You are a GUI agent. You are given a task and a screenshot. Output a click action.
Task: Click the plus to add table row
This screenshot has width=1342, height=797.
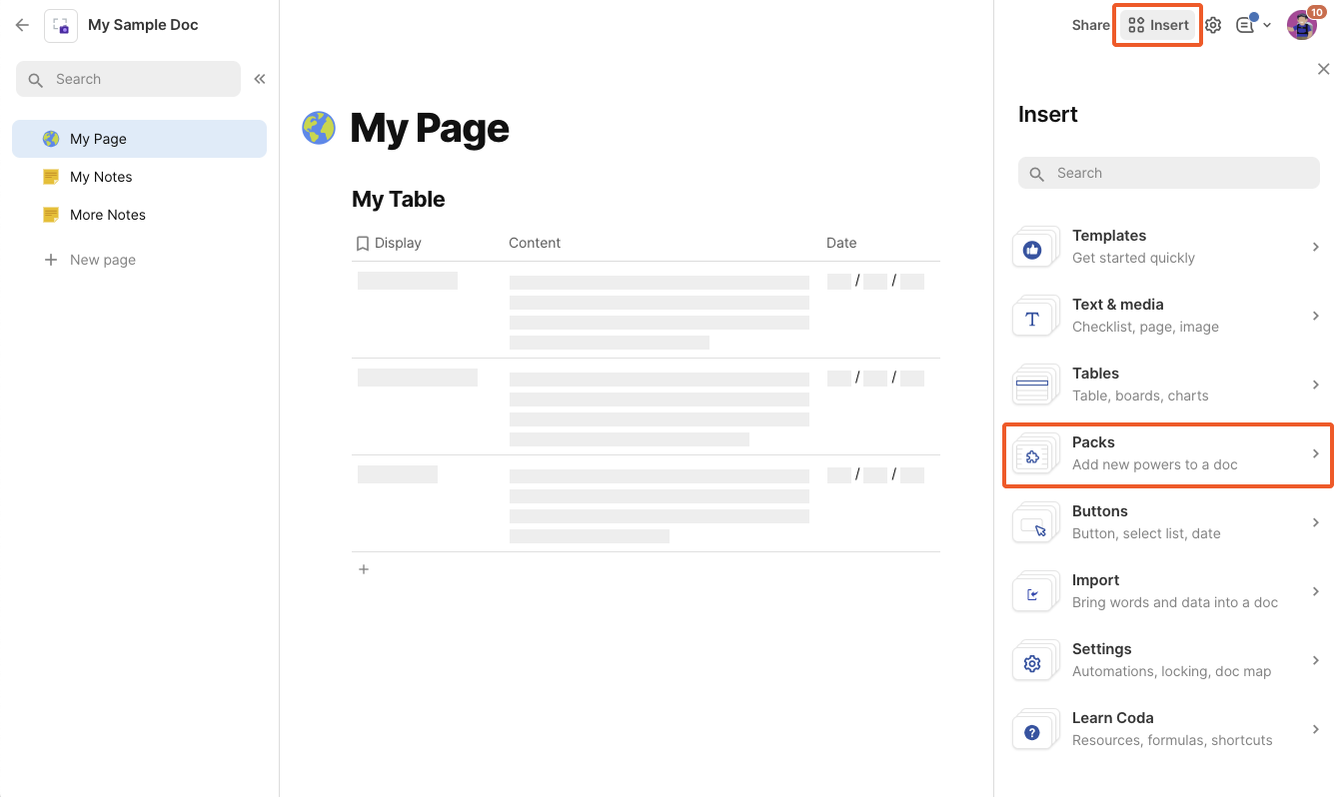pyautogui.click(x=364, y=569)
